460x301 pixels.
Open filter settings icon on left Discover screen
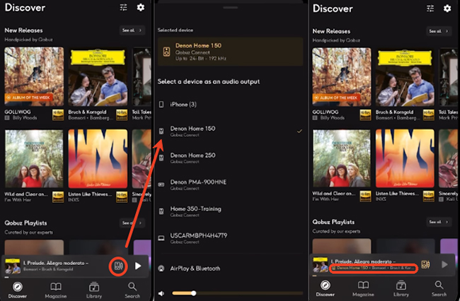tap(124, 7)
